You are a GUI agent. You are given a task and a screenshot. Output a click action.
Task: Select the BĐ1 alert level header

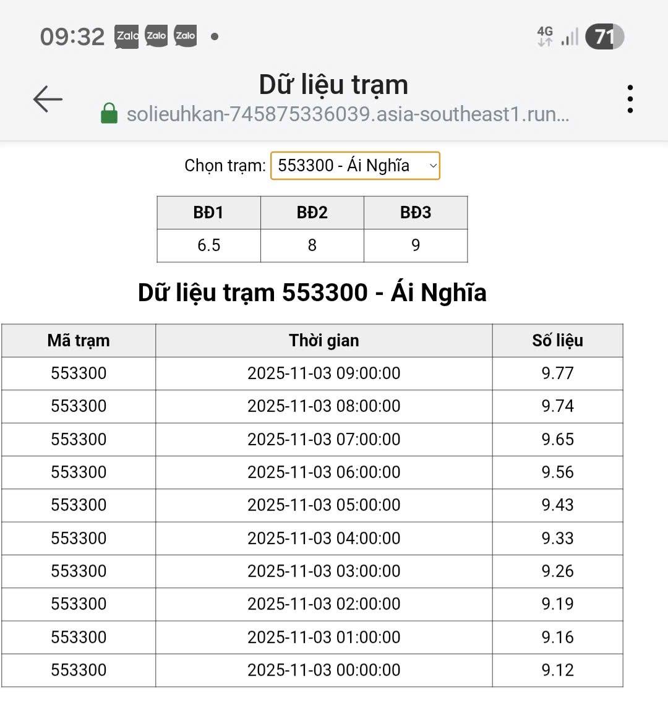(x=208, y=213)
